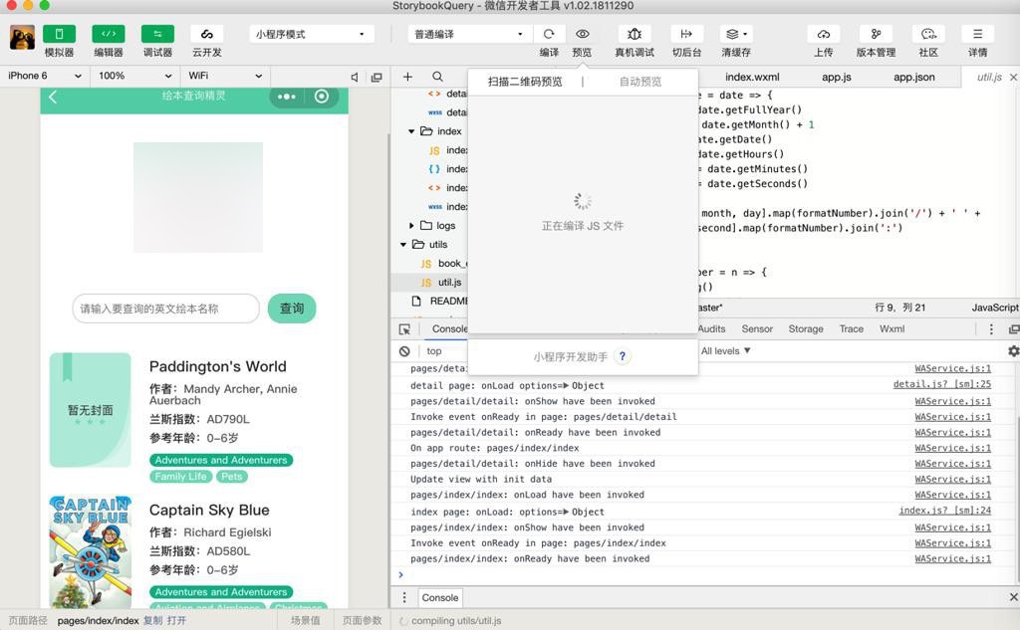1020x630 pixels.
Task: Switch to the Trace devtools tab
Action: [x=852, y=329]
